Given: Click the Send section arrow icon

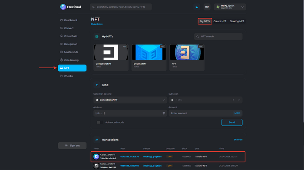Looking at the screenshot, I should [x=97, y=85].
